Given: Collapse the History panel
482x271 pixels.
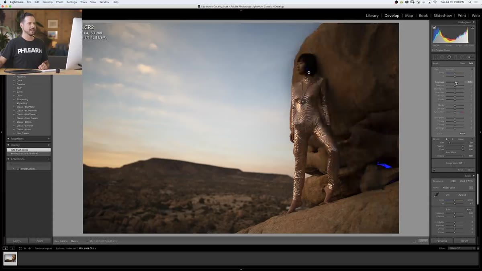Looking at the screenshot, I should point(8,145).
